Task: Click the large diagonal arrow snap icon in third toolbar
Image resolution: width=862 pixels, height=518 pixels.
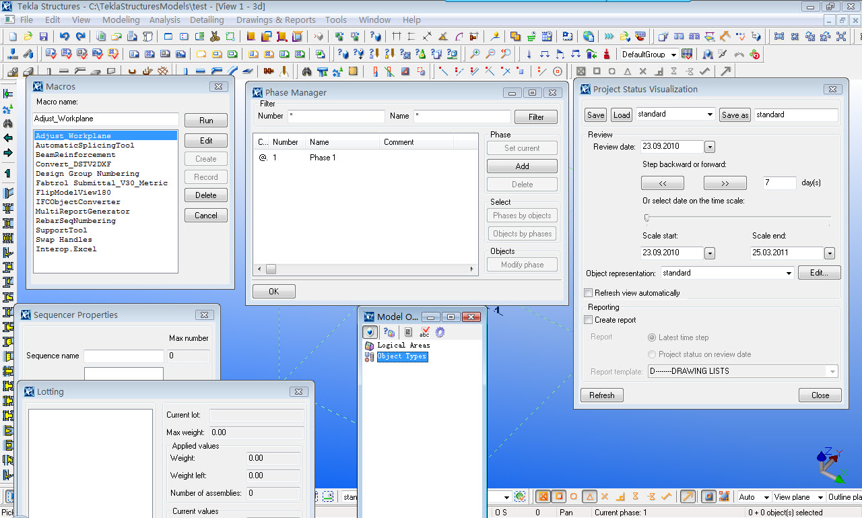Action: coord(726,71)
